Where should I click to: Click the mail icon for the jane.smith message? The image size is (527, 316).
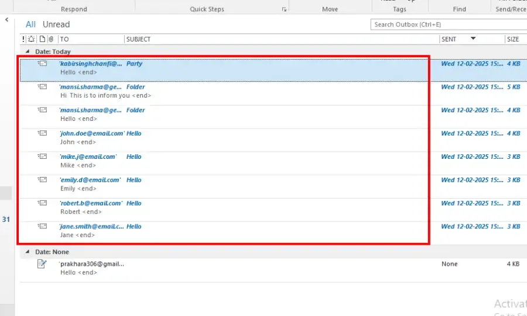click(42, 226)
